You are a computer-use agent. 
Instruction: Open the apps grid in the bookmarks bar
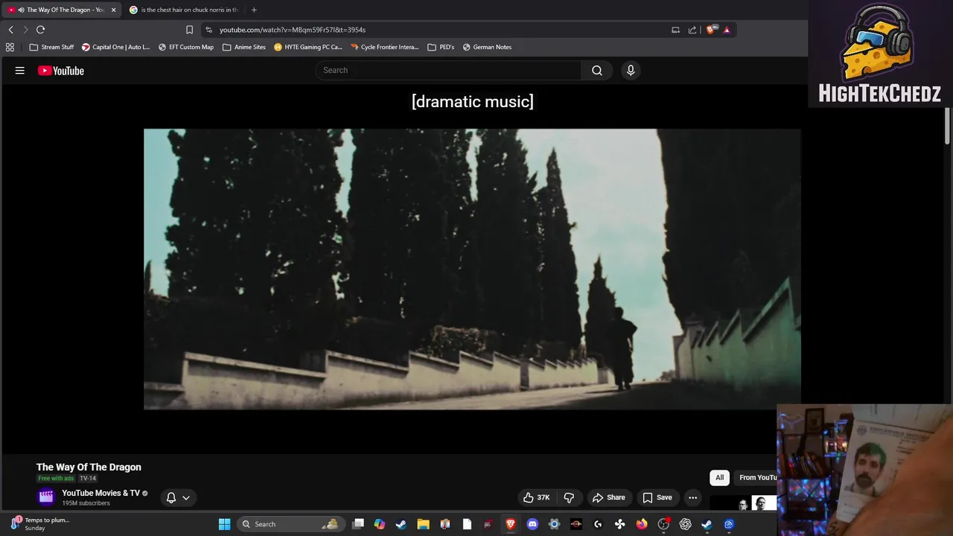click(x=10, y=47)
